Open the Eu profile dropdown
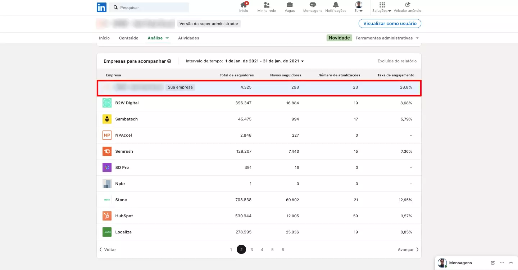Viewport: 518px width, 270px height. (359, 5)
